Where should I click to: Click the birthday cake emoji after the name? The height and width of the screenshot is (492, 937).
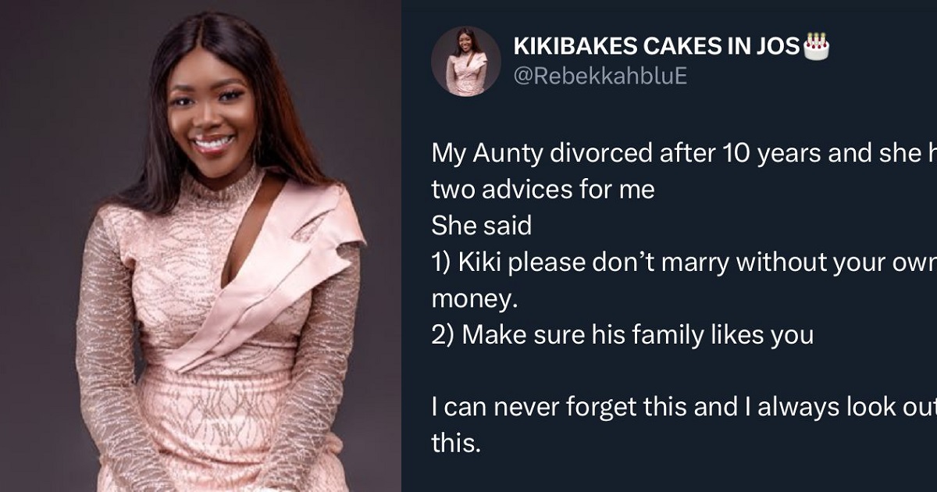(816, 47)
